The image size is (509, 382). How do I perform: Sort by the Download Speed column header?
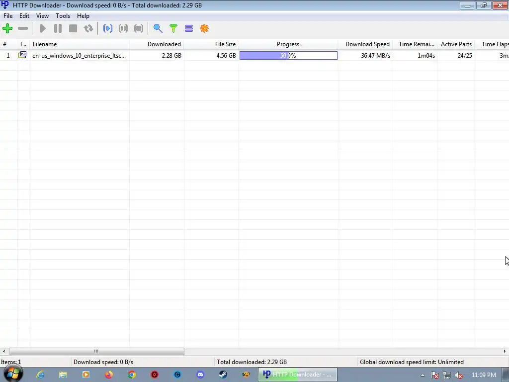pos(365,44)
